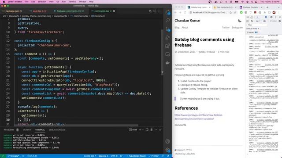Image resolution: width=282 pixels, height=158 pixels.
Task: Change the LF end of line sequence
Action: coord(122,156)
